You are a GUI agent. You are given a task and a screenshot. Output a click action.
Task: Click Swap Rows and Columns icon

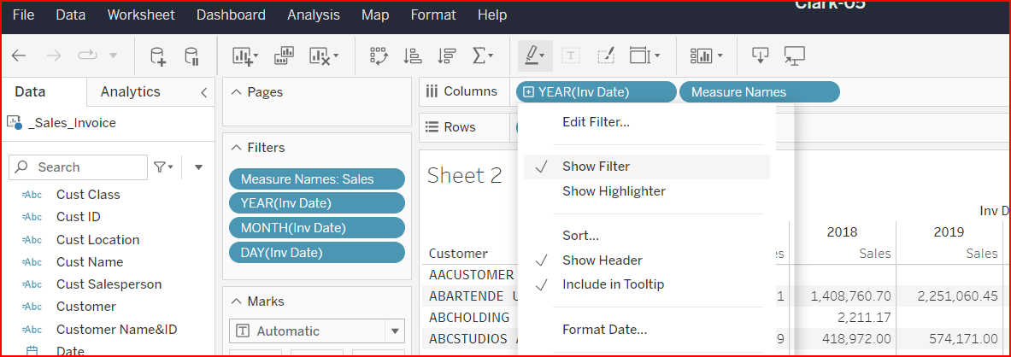point(379,56)
